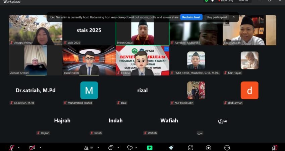Open the AI Companion sparkle icon

(x=171, y=148)
